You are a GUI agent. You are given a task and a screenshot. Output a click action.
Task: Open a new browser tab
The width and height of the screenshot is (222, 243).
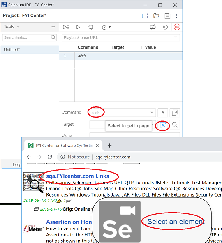click(109, 146)
